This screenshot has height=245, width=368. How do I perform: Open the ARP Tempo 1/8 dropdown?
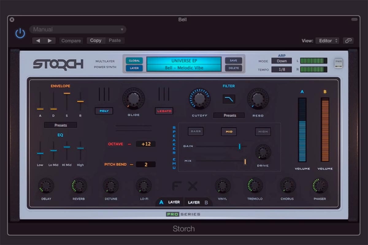pos(282,70)
